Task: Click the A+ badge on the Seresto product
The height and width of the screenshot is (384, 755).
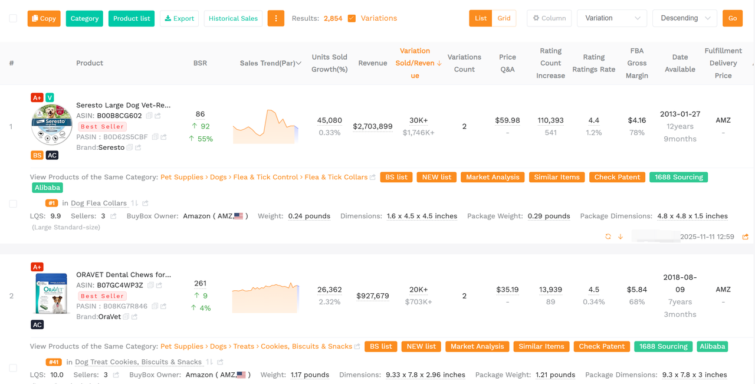Action: click(x=37, y=97)
